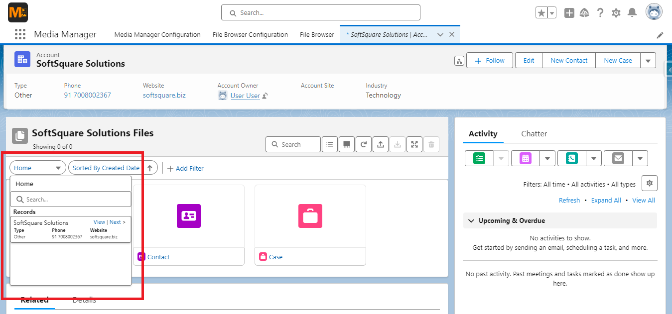The height and width of the screenshot is (314, 672).
Task: Click the New Event calendar icon
Action: [525, 158]
